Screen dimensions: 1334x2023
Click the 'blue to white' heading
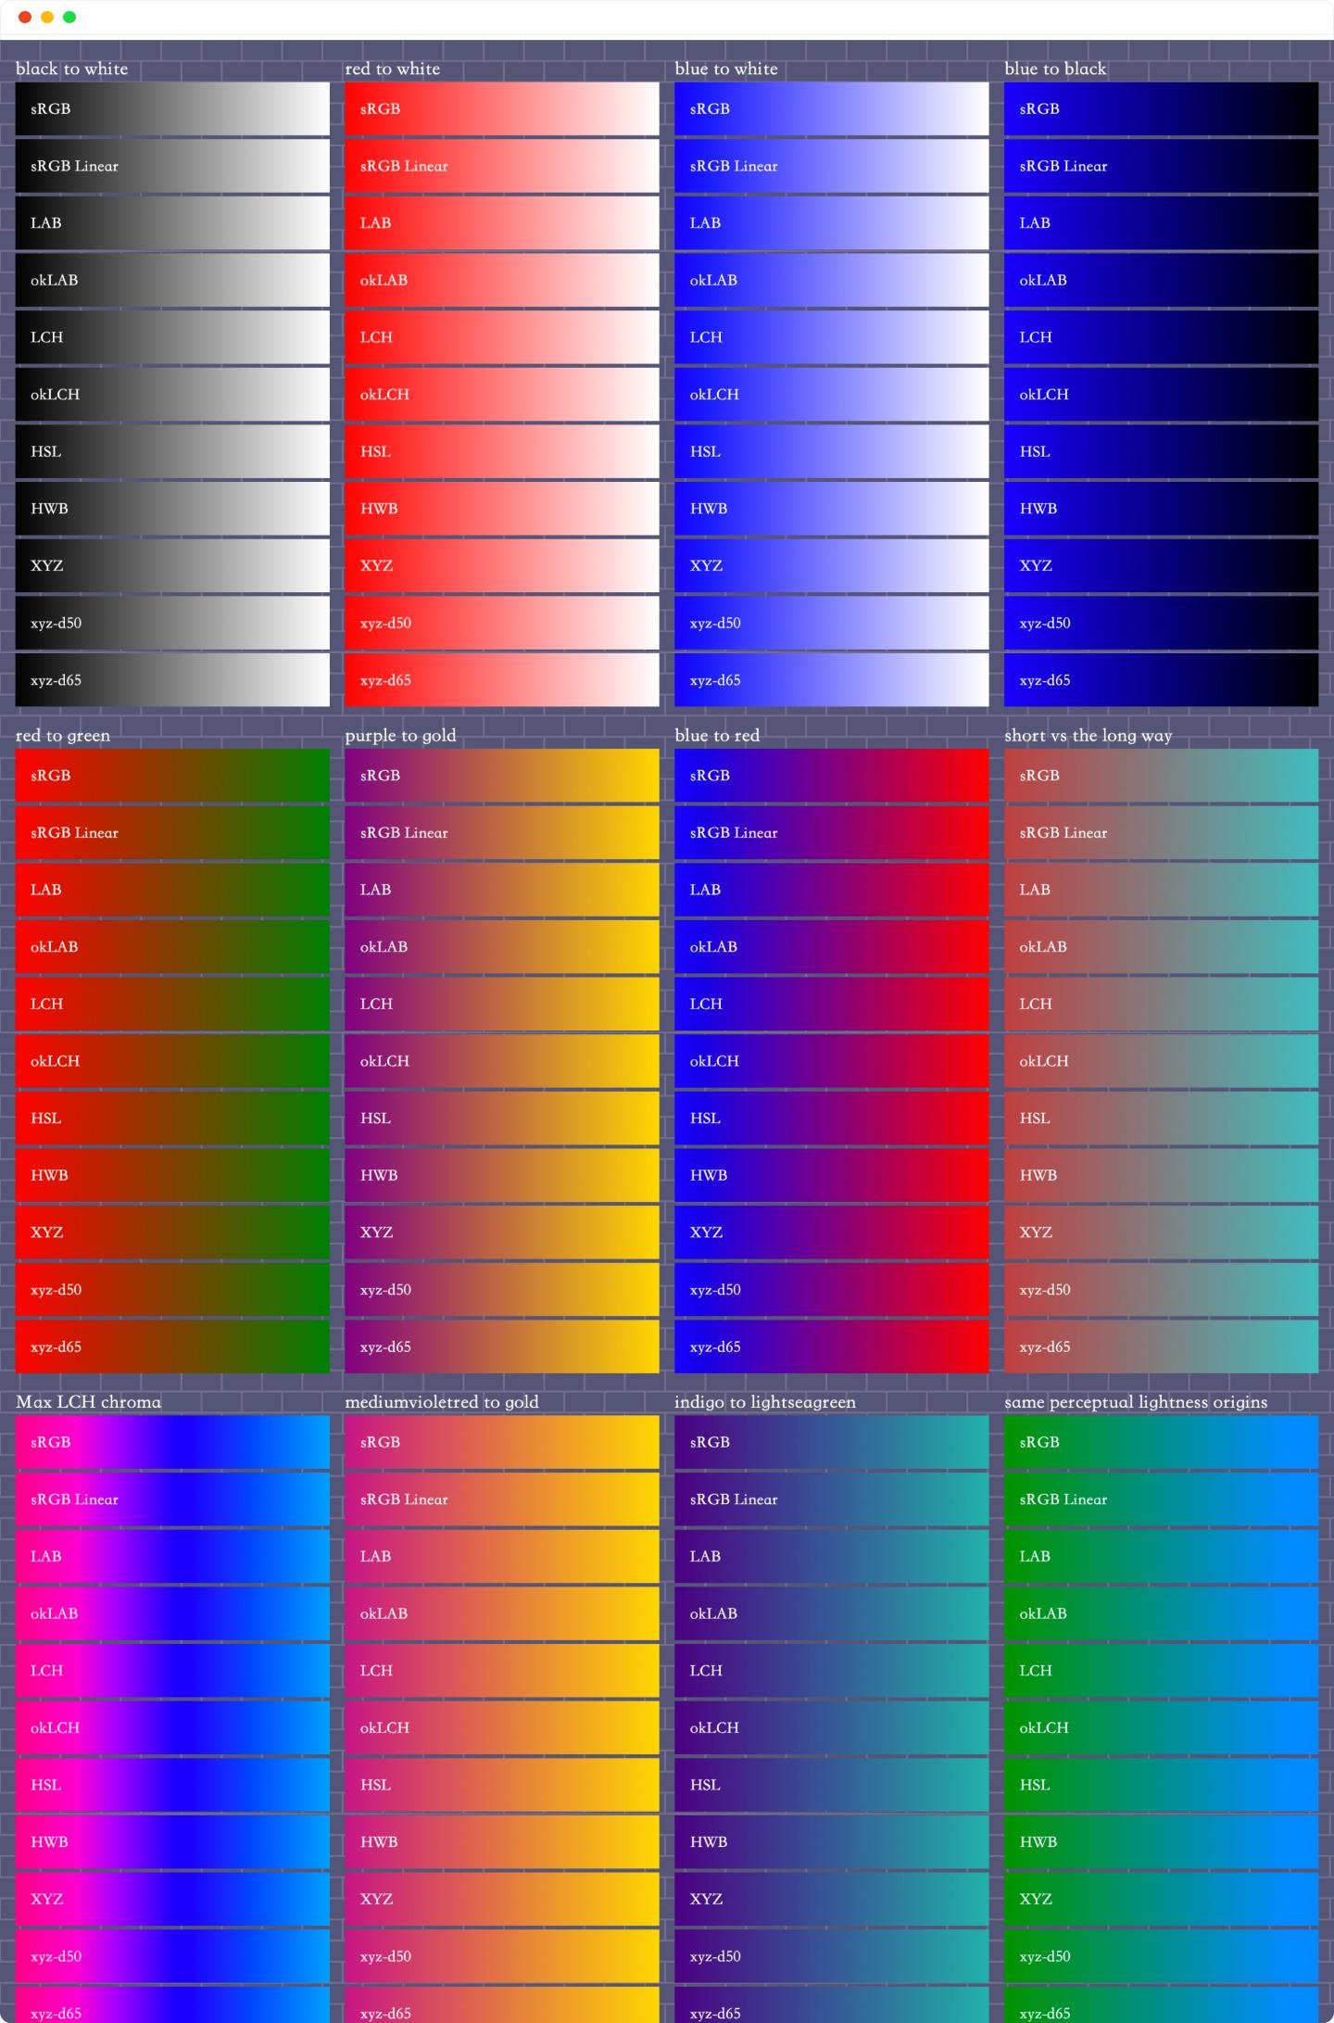tap(726, 69)
